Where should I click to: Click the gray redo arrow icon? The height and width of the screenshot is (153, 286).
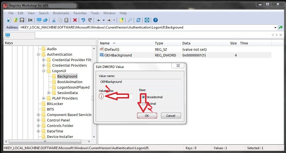pyautogui.click(x=90, y=20)
